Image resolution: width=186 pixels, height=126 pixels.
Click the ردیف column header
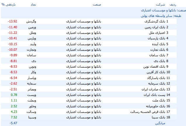coord(173,4)
